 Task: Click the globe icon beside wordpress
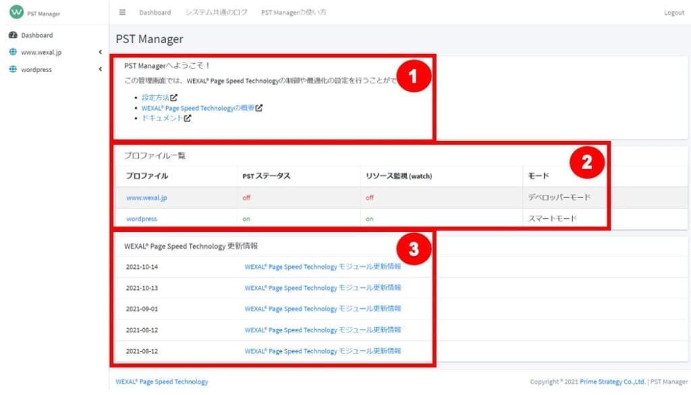[13, 69]
